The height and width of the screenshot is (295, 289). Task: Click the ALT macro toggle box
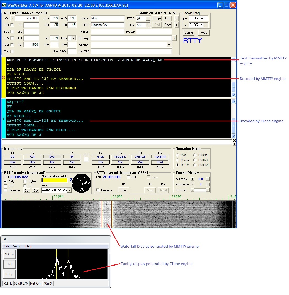(x=86, y=159)
